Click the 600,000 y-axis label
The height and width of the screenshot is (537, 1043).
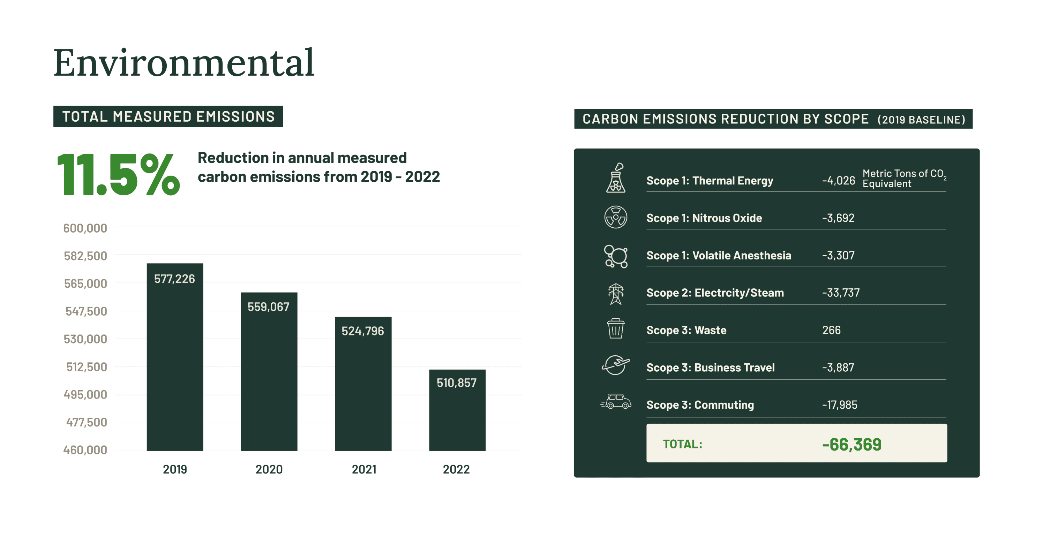(85, 228)
